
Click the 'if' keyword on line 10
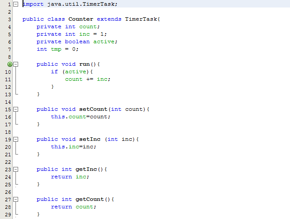(x=54, y=72)
